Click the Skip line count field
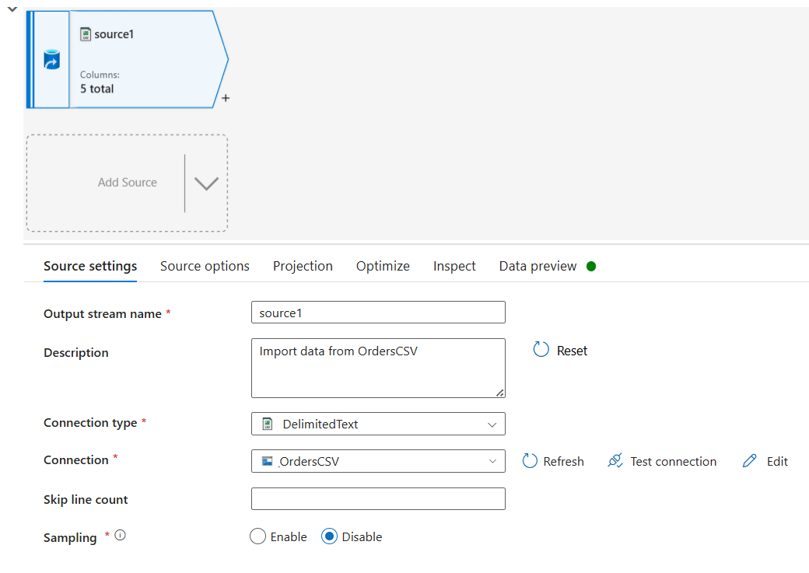Screen dimensions: 809x573 click(378, 498)
